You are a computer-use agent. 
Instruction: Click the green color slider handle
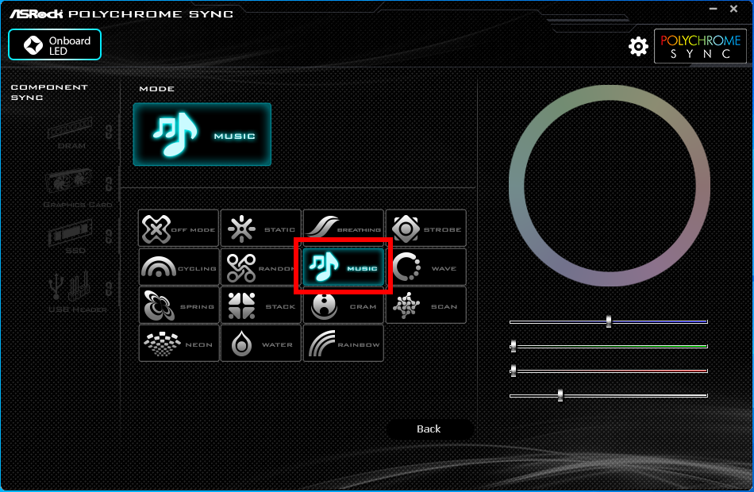(514, 346)
